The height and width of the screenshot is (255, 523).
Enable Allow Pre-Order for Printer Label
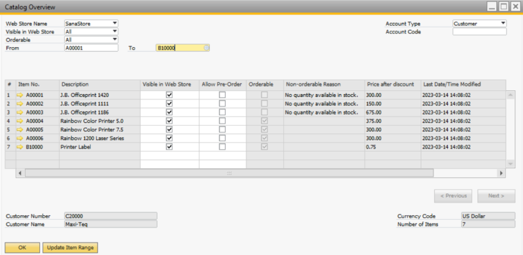[x=222, y=147]
